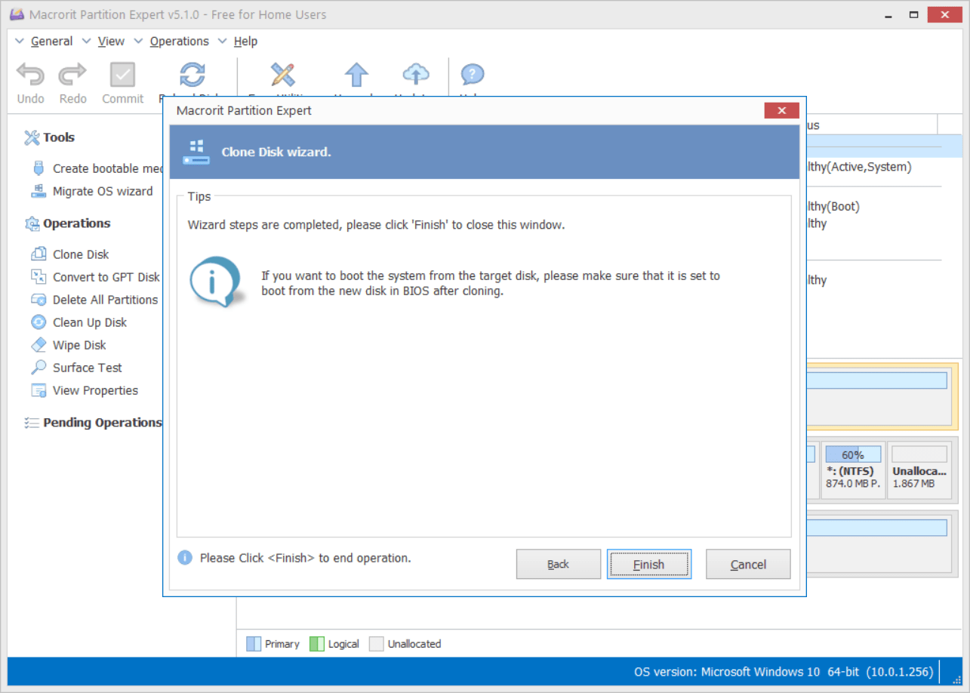The width and height of the screenshot is (970, 693).
Task: Click Delete All Partitions icon
Action: [x=38, y=300]
